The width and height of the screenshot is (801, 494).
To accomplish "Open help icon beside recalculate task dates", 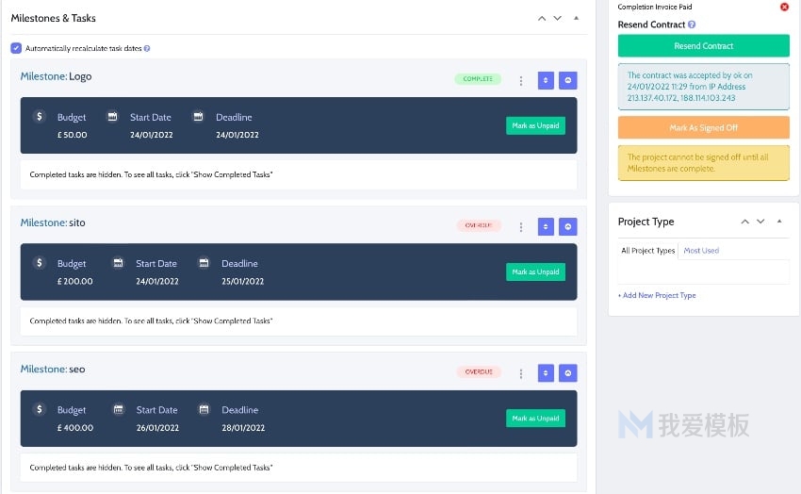I will (147, 48).
